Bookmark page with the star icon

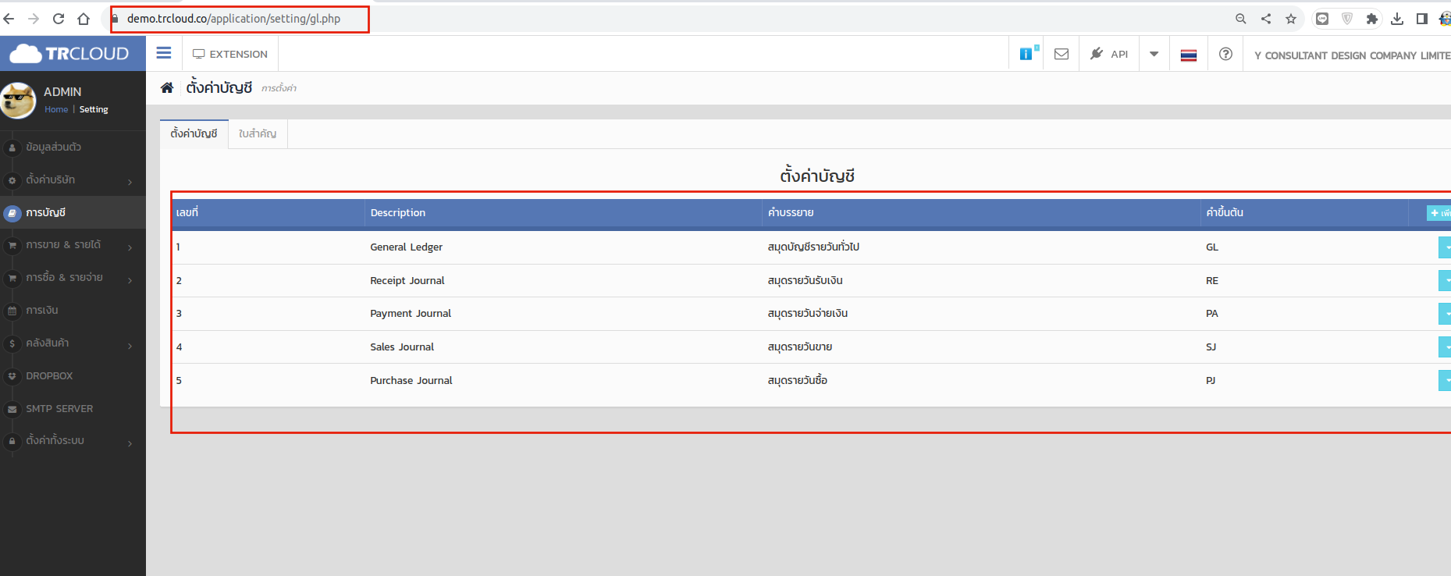(x=1291, y=19)
